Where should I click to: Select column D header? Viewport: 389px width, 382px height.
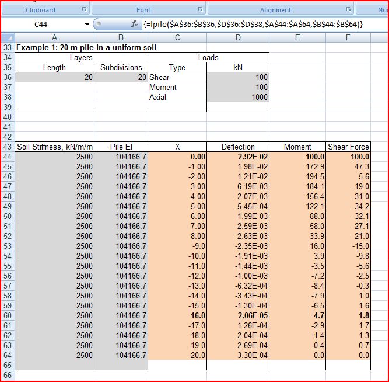point(237,37)
